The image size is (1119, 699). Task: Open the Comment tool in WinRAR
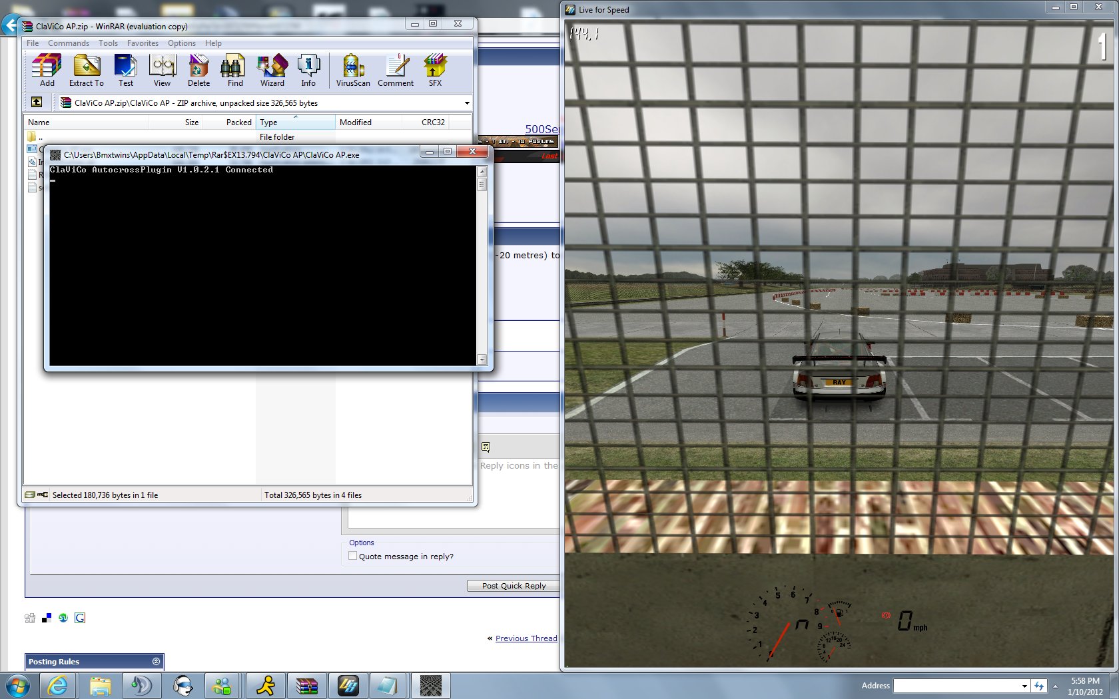pos(396,70)
